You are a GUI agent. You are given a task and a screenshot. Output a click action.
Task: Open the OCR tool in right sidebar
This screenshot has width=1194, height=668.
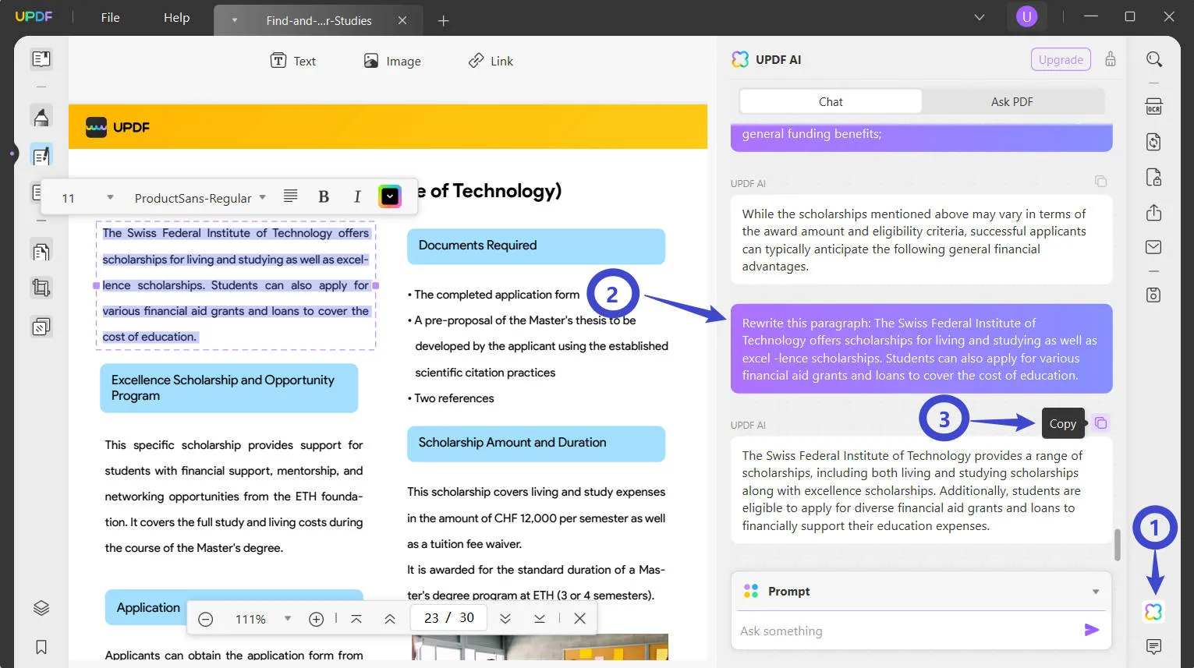tap(1153, 107)
